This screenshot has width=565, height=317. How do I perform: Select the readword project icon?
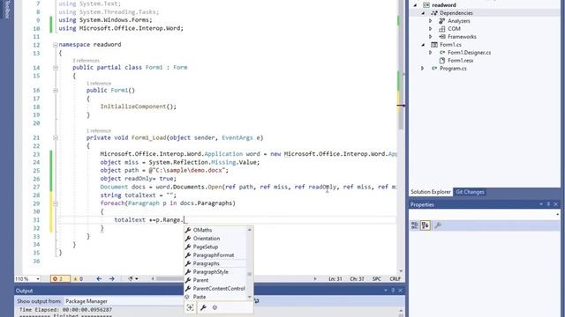coord(426,5)
